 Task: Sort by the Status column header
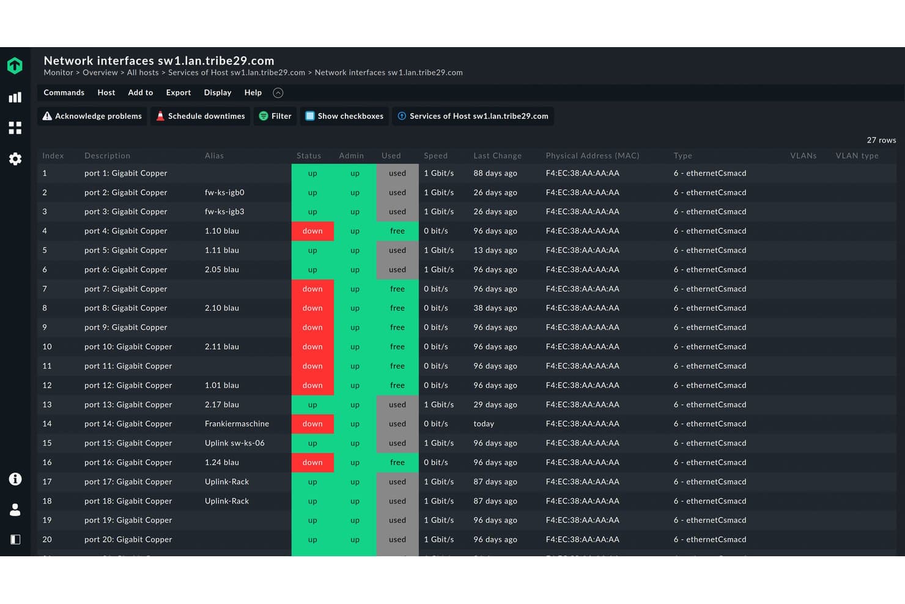(x=309, y=155)
